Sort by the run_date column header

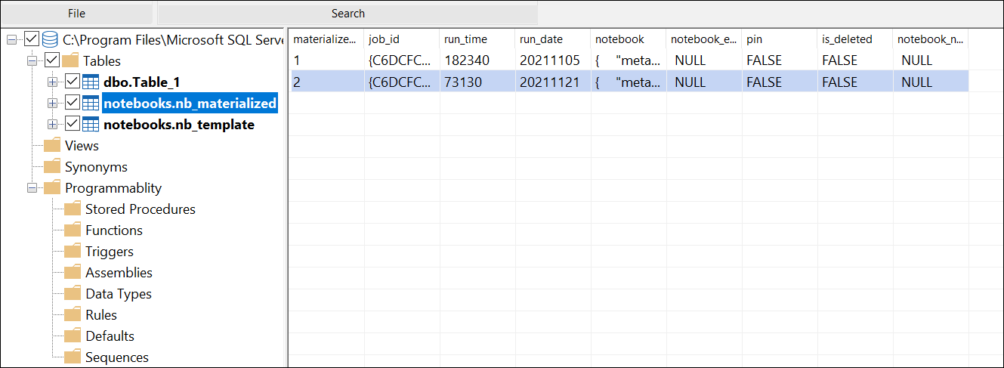[553, 39]
